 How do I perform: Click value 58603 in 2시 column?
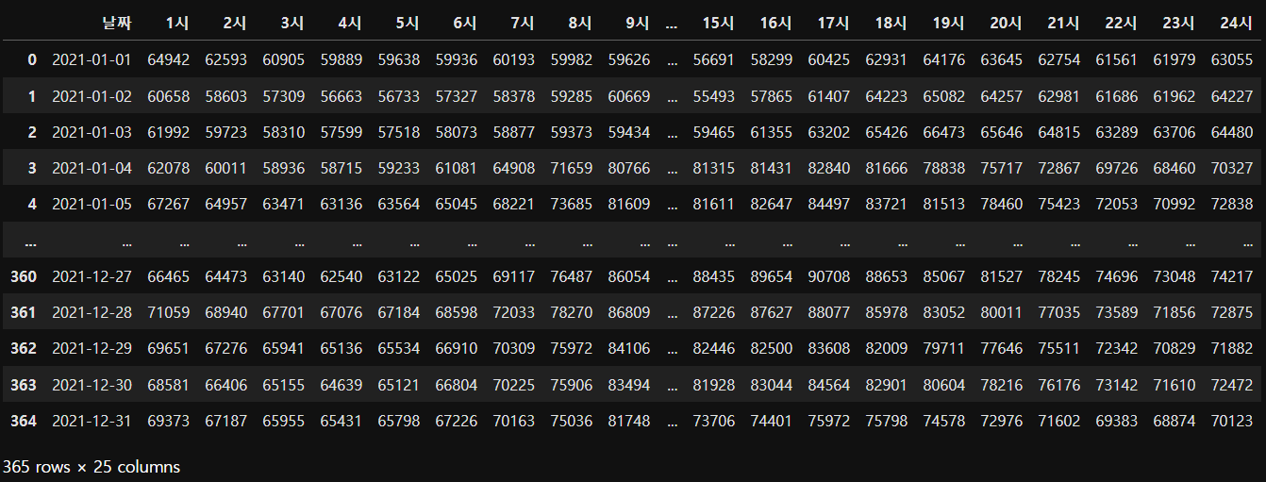point(226,96)
